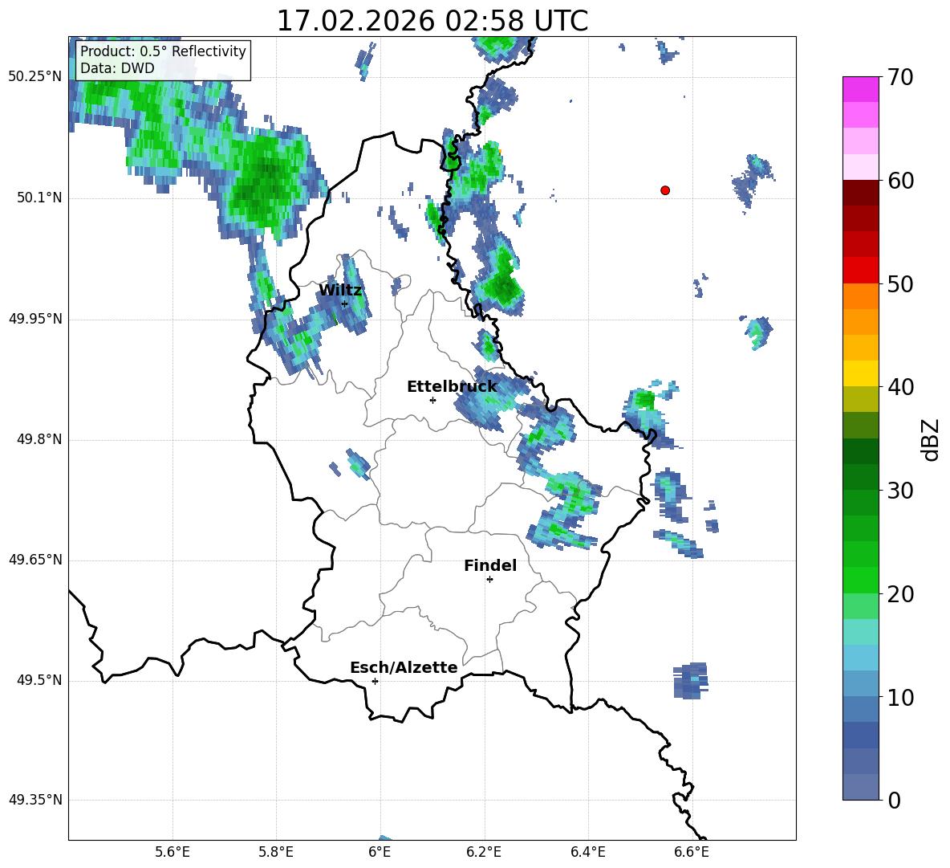Click the yellow colorbar segment at 40
This screenshot has height=868, width=950.
(860, 374)
